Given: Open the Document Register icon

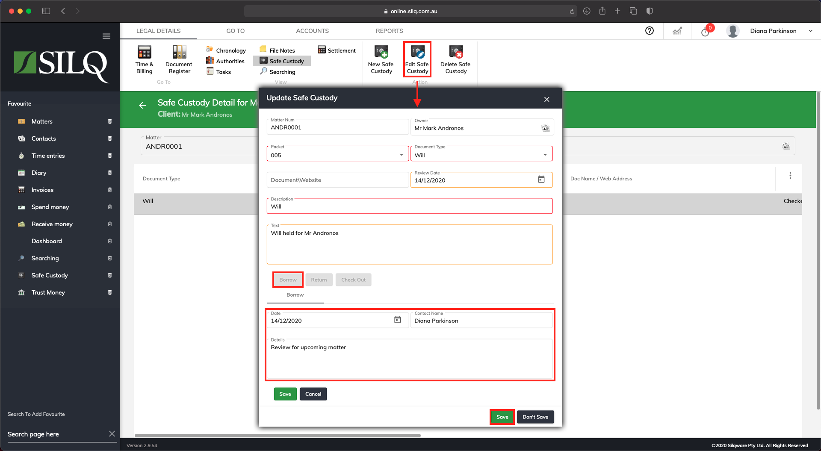Looking at the screenshot, I should pyautogui.click(x=179, y=53).
